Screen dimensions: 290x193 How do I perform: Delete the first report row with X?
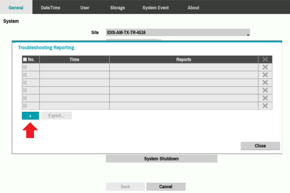265,67
